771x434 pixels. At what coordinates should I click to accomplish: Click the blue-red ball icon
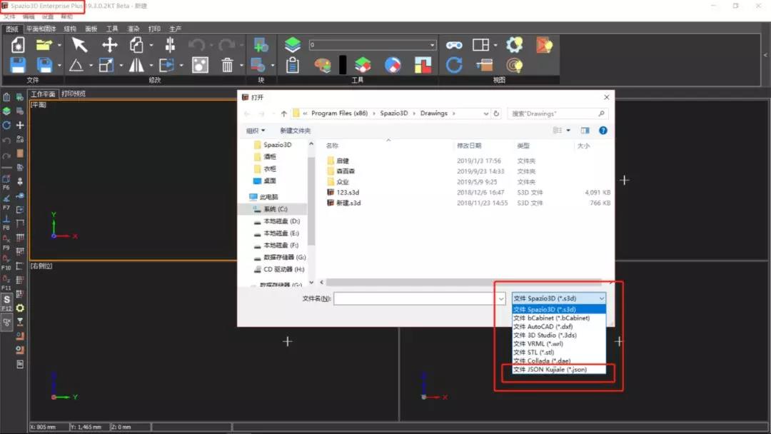click(393, 65)
